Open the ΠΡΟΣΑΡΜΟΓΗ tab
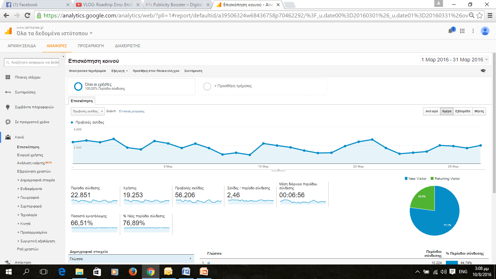 tap(91, 46)
